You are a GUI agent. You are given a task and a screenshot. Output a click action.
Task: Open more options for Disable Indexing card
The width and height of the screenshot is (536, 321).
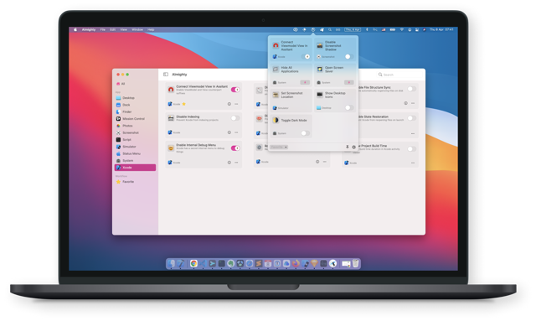pyautogui.click(x=236, y=132)
